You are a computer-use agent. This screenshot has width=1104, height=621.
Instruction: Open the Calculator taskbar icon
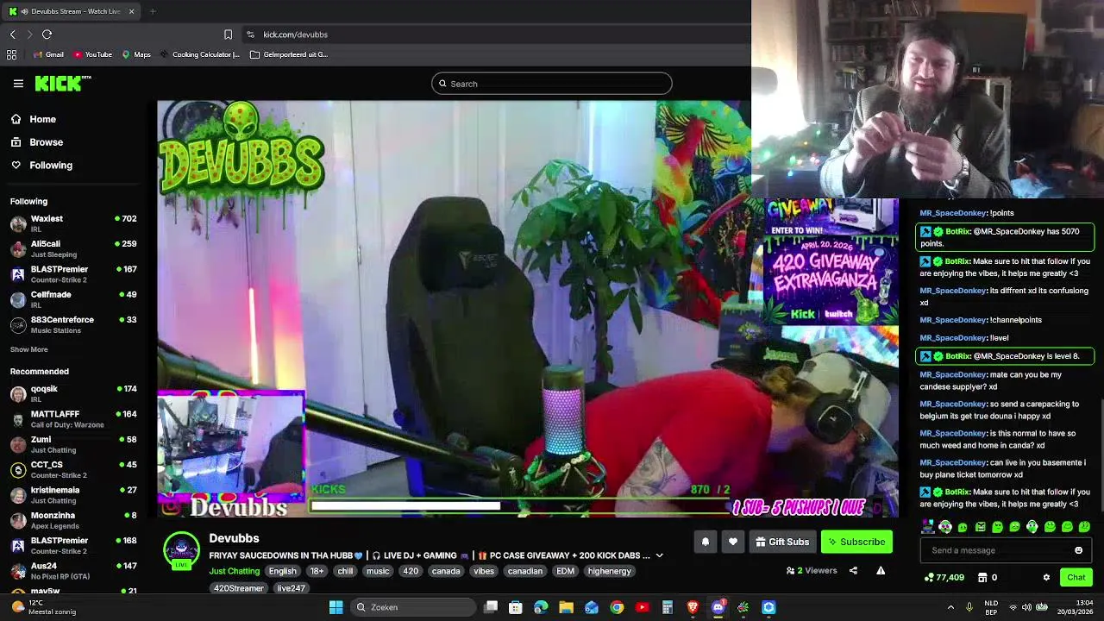[x=667, y=607]
